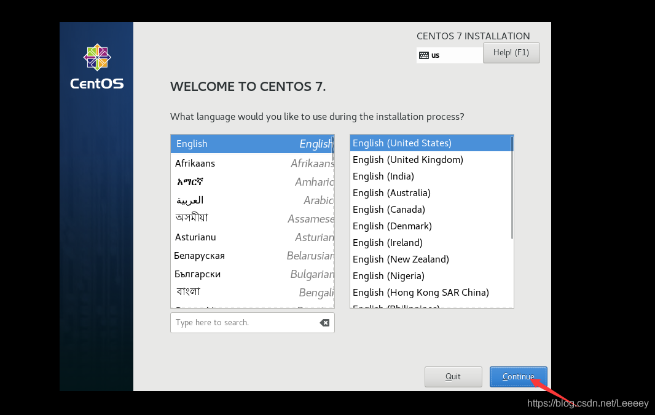655x415 pixels.
Task: Select Assamese in the language list
Action: click(253, 219)
